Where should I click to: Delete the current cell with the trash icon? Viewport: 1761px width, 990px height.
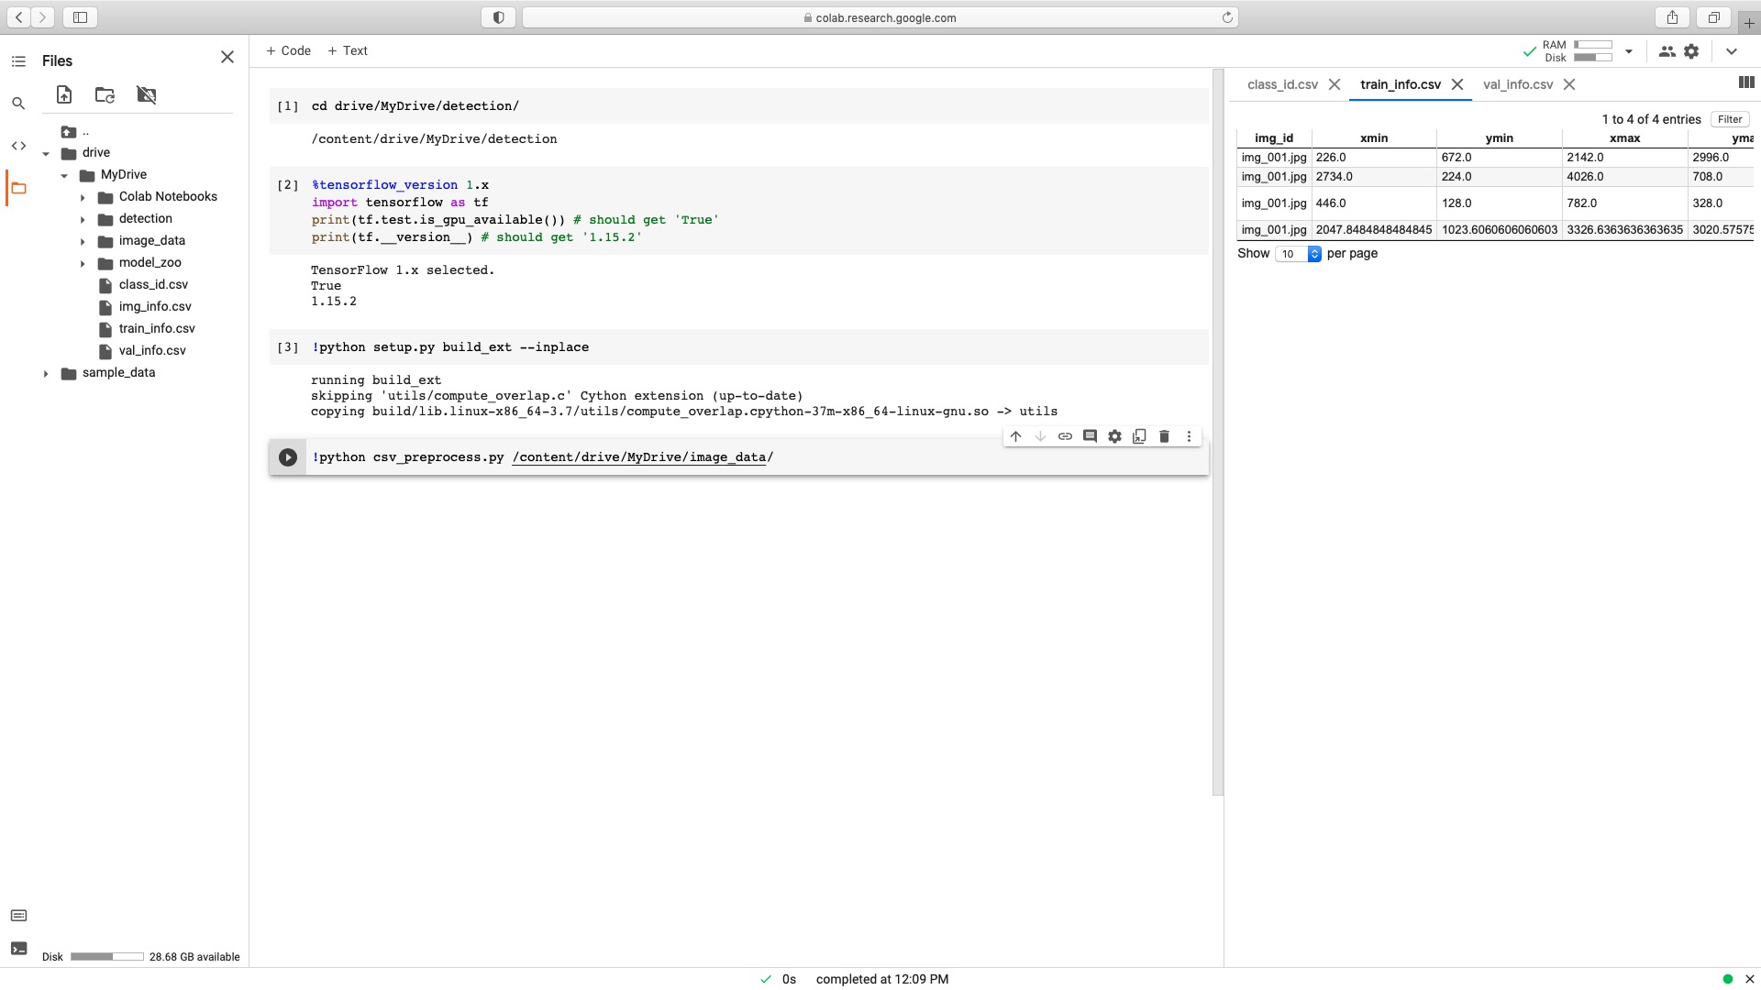click(x=1164, y=436)
